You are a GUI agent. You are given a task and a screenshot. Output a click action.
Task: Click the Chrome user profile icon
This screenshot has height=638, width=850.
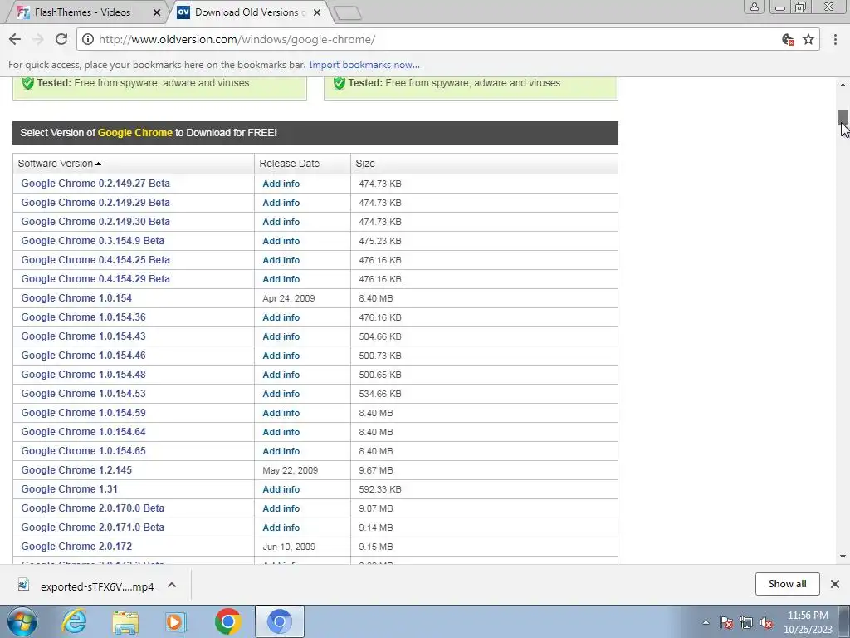point(754,7)
